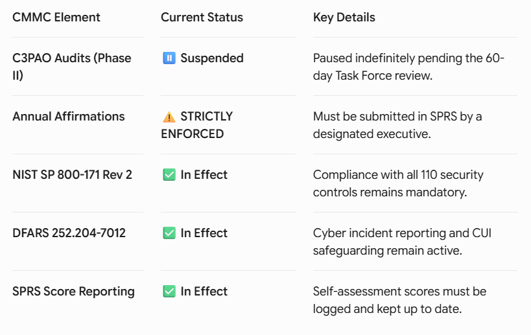Click the DFARS 252.204-7012 label
The image size is (531, 335).
coord(69,233)
